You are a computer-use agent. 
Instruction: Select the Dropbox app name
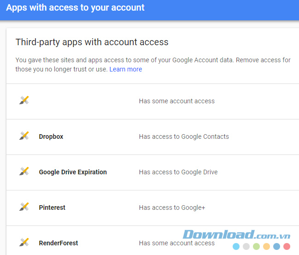click(51, 136)
